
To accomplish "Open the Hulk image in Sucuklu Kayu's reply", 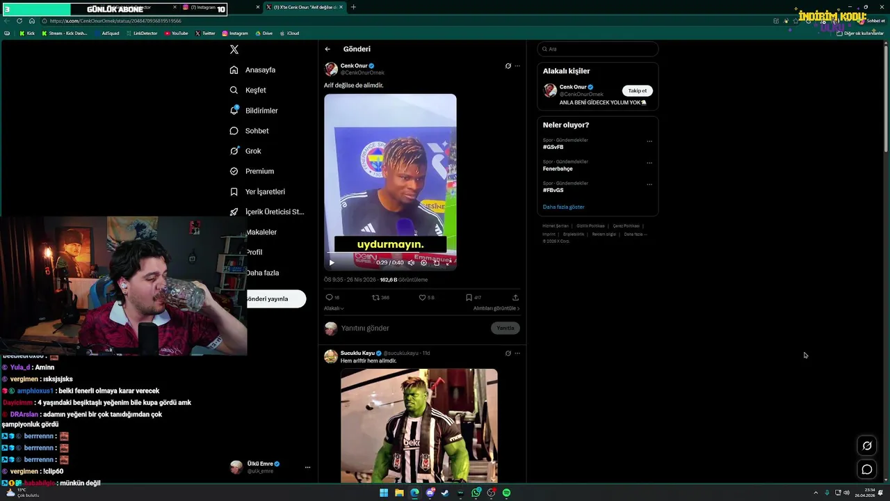I will coord(419,425).
